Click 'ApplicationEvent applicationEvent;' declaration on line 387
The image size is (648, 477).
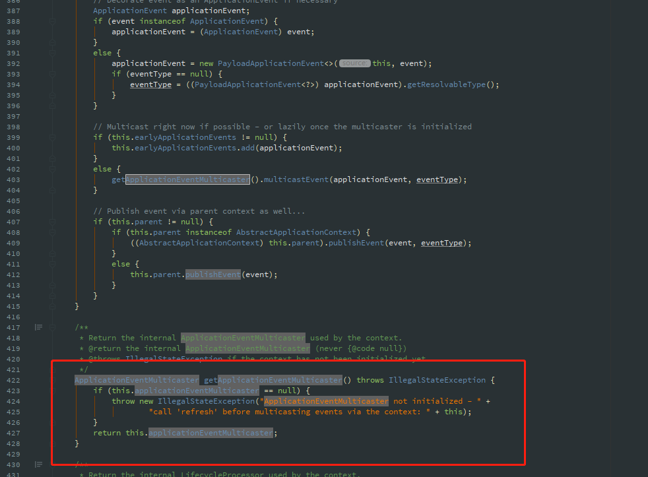point(172,11)
